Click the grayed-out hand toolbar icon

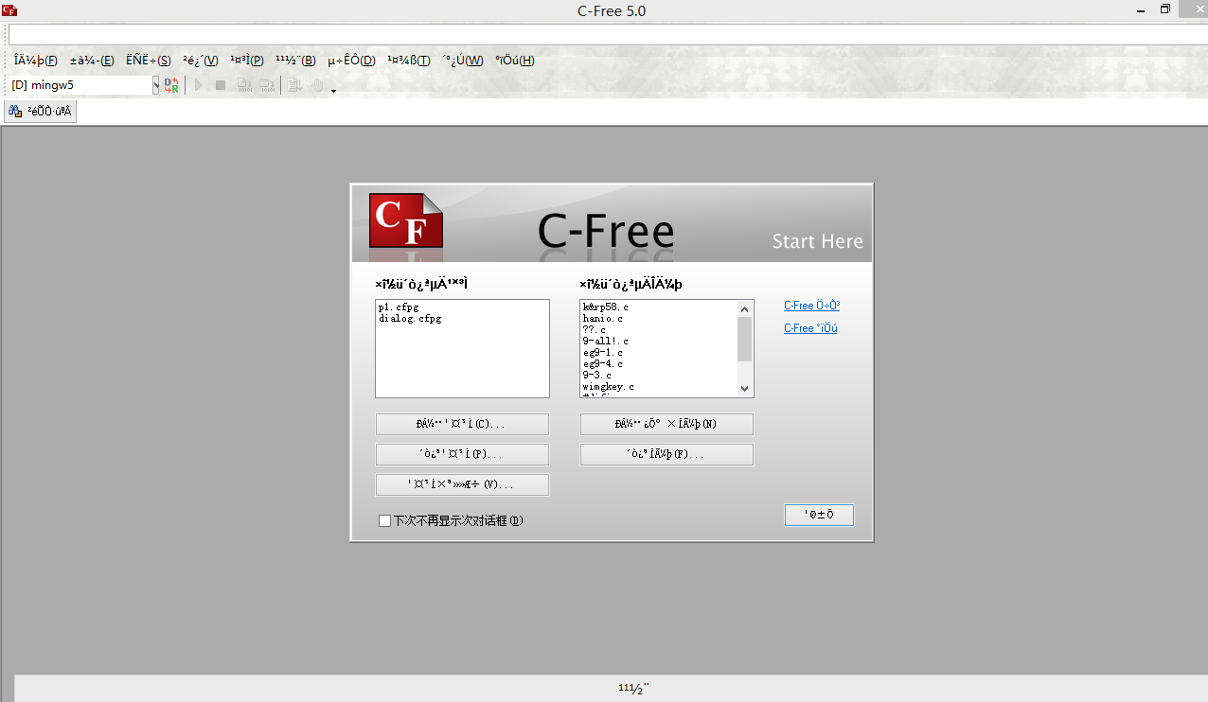coord(318,85)
